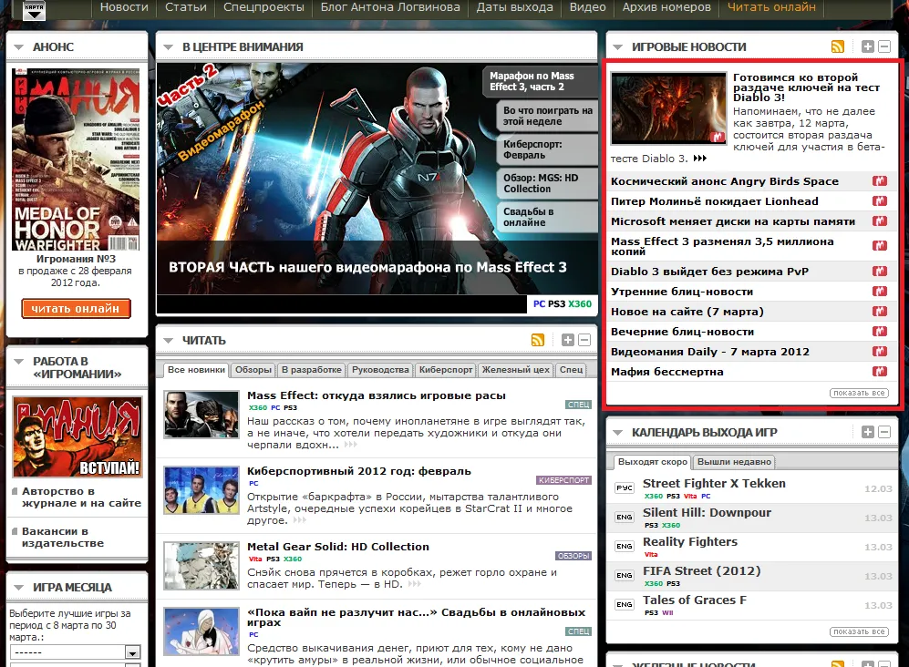This screenshot has width=909, height=667.
Task: Click plus icon in Читать panel header
Action: click(568, 340)
